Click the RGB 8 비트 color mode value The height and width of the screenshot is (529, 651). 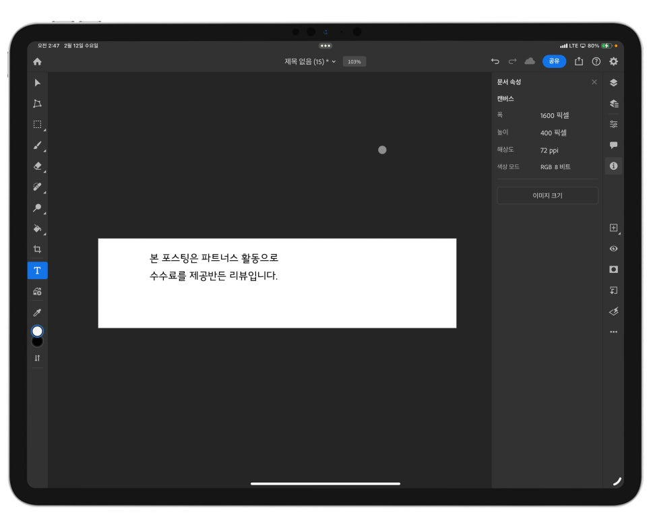[x=555, y=167]
